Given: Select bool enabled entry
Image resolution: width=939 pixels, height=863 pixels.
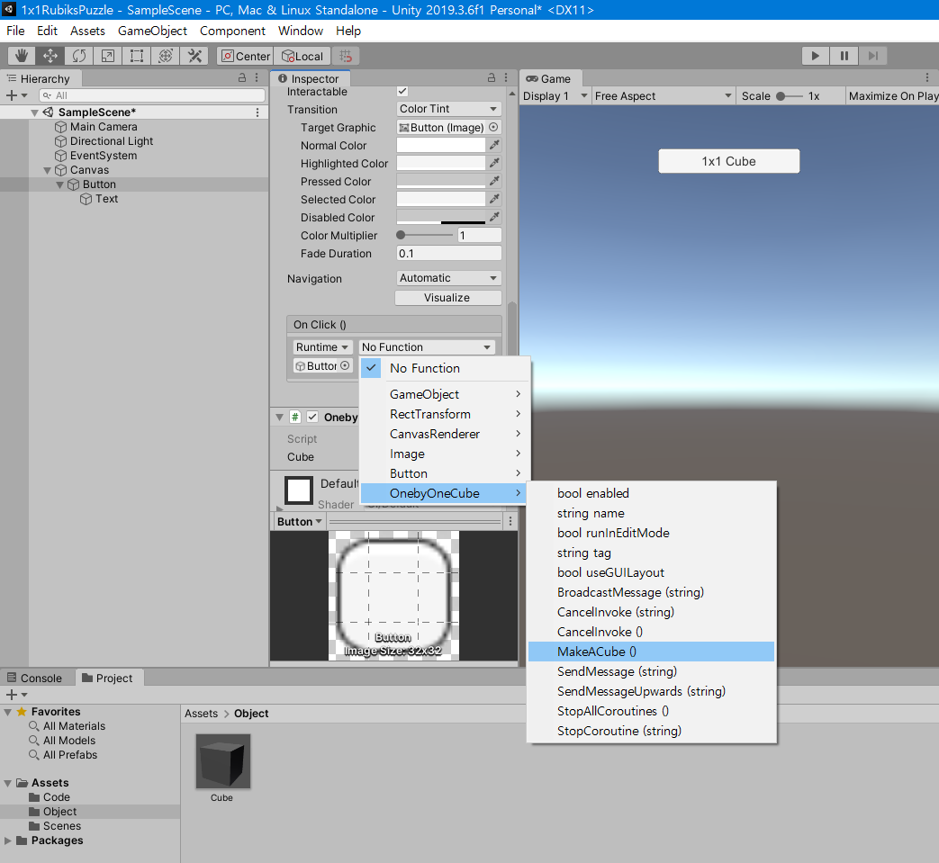Looking at the screenshot, I should (651, 493).
